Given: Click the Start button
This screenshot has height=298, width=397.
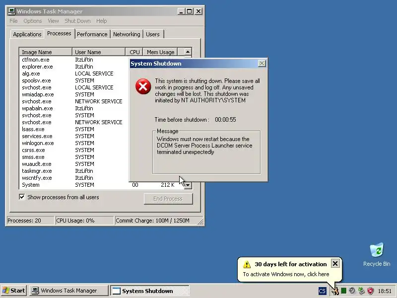Looking at the screenshot, I should click(14, 291).
